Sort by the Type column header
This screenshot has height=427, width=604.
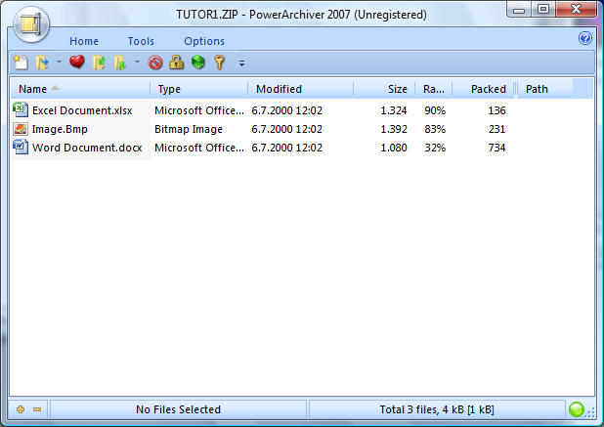coord(199,89)
